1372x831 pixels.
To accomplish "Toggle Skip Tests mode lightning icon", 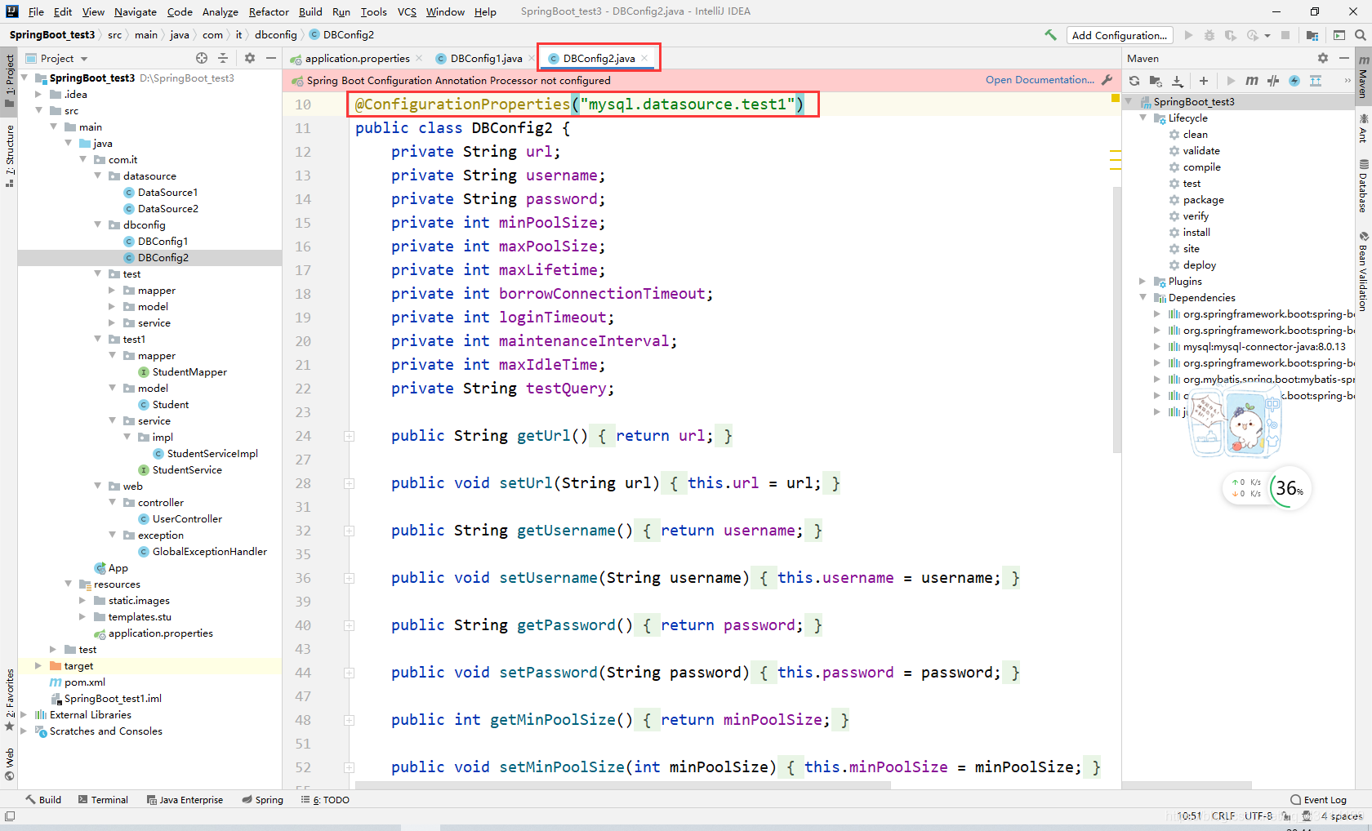I will [x=1294, y=81].
